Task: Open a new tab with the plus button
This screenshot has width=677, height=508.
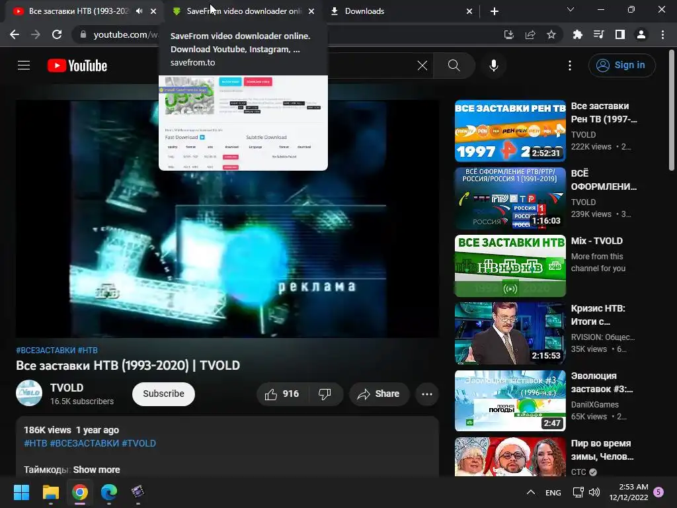Action: [495, 11]
